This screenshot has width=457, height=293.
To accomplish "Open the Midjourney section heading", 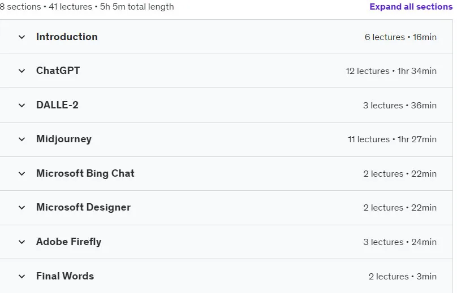I will [x=64, y=139].
